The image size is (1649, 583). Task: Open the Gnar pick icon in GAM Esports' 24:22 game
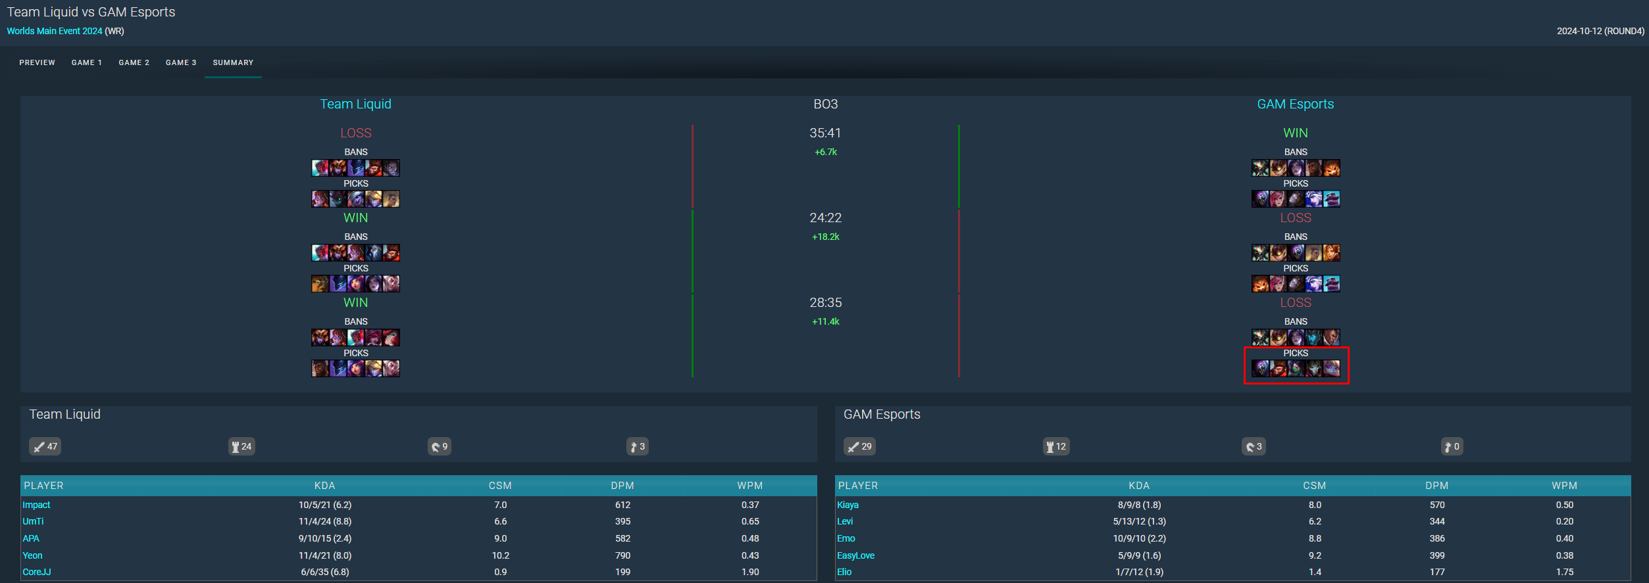tap(1261, 283)
